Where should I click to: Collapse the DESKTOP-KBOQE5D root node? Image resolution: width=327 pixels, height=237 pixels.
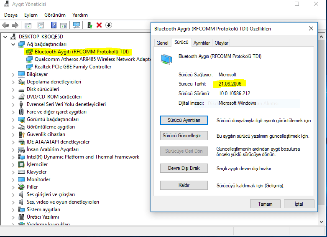click(x=5, y=37)
